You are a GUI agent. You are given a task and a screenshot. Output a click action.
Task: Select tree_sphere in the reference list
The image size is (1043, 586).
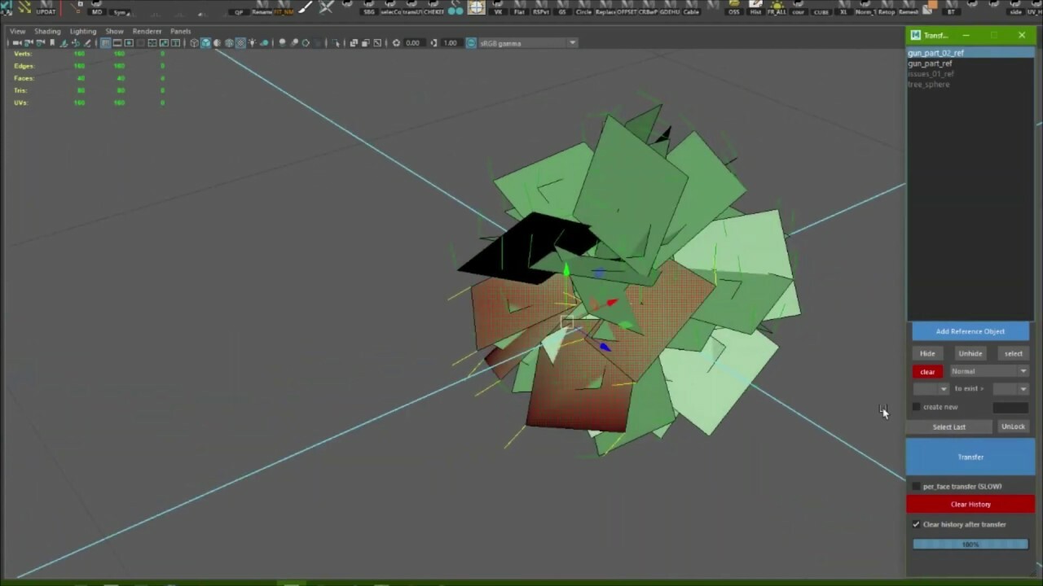tap(928, 84)
